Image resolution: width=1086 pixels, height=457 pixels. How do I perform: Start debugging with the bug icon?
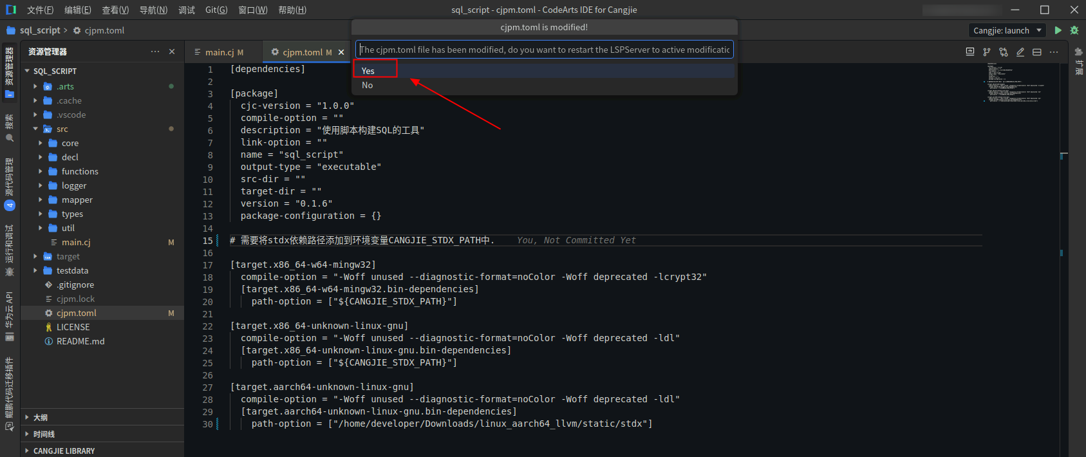pos(1074,30)
